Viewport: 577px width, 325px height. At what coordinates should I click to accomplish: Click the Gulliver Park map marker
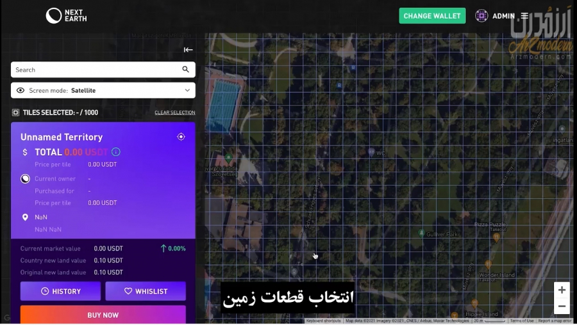(421, 233)
